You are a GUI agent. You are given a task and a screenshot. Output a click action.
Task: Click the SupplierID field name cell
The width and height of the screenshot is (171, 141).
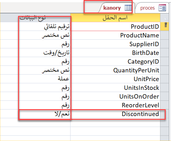click(115, 44)
